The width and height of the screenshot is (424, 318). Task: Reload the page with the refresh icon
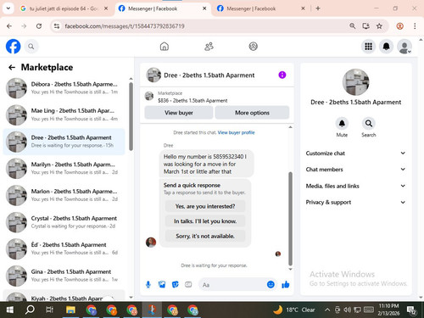pyautogui.click(x=39, y=26)
